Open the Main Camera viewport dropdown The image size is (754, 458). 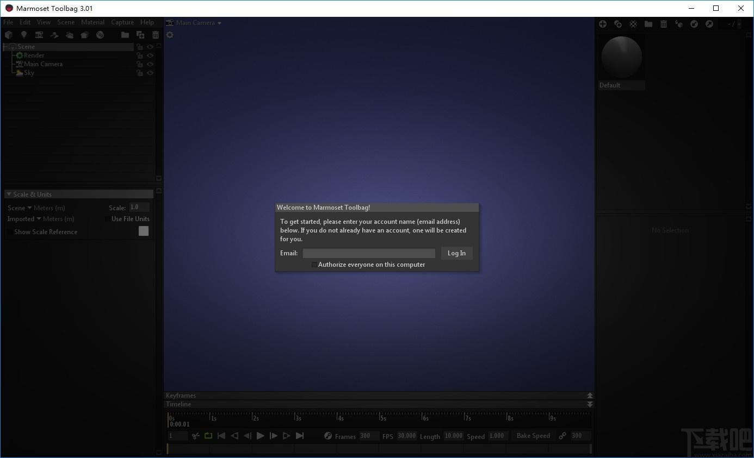(x=194, y=23)
